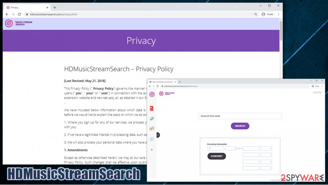Click the currency amount input field
Viewport: 328px width, 185px height.
[x=216, y=148]
